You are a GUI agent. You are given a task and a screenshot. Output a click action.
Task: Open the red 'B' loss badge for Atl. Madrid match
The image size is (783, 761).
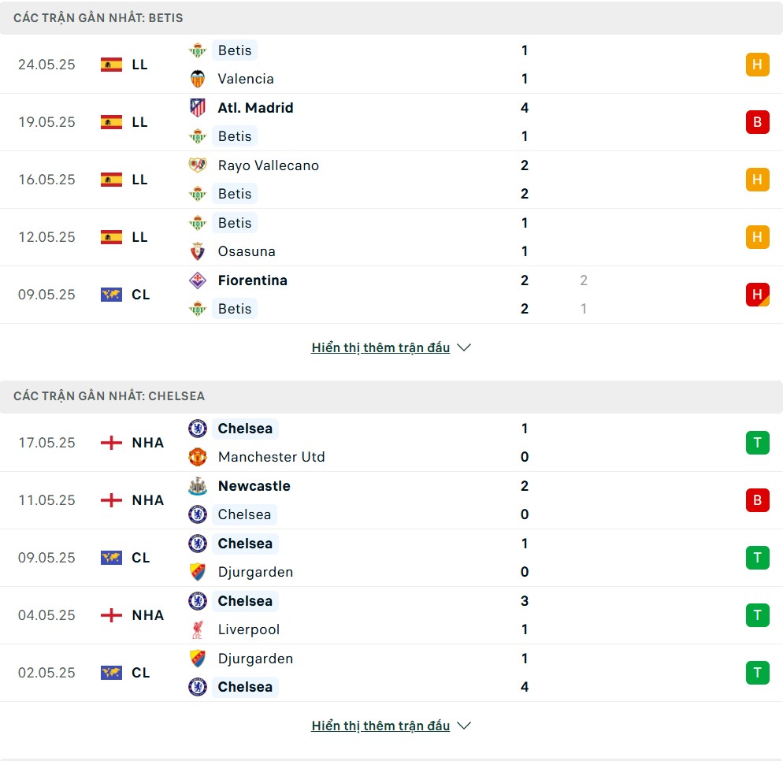pos(757,122)
